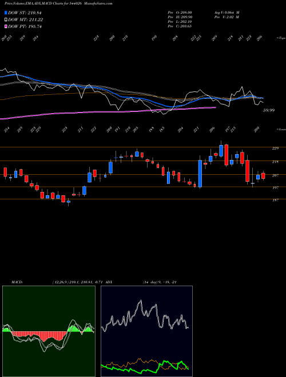286x377 pixels.
Task: Select the 'DOW PT: 195.74' legend text
Action: 25,26
